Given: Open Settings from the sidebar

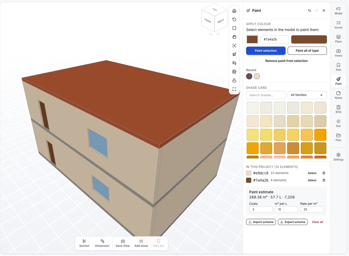Looking at the screenshot, I should [x=338, y=157].
